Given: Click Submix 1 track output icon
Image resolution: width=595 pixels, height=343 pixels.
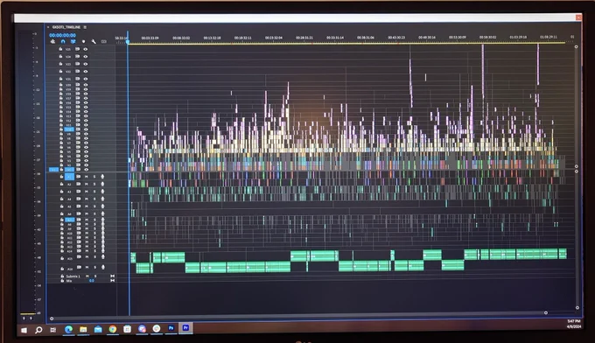Looking at the screenshot, I should (x=112, y=276).
